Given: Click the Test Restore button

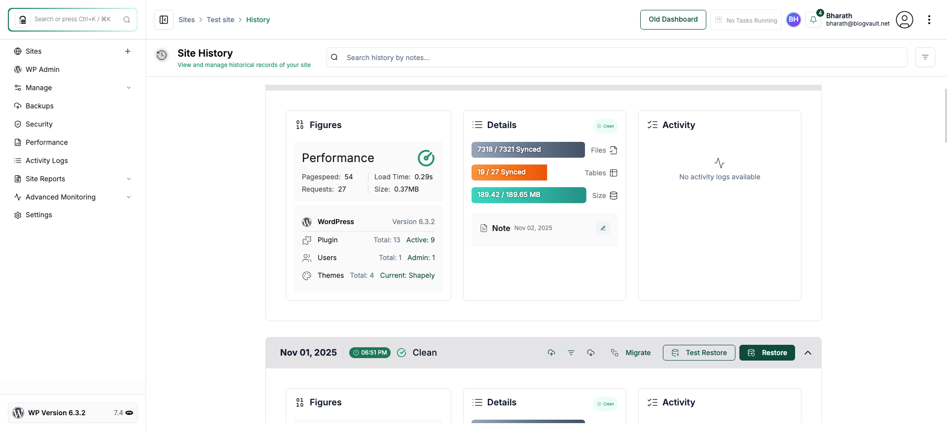Looking at the screenshot, I should coord(699,353).
